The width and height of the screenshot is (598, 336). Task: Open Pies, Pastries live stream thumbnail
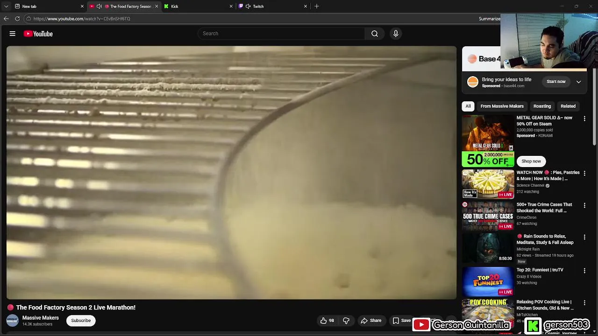point(488,184)
